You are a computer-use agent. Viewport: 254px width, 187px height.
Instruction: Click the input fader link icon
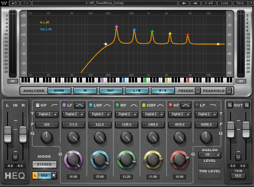coord(15,157)
